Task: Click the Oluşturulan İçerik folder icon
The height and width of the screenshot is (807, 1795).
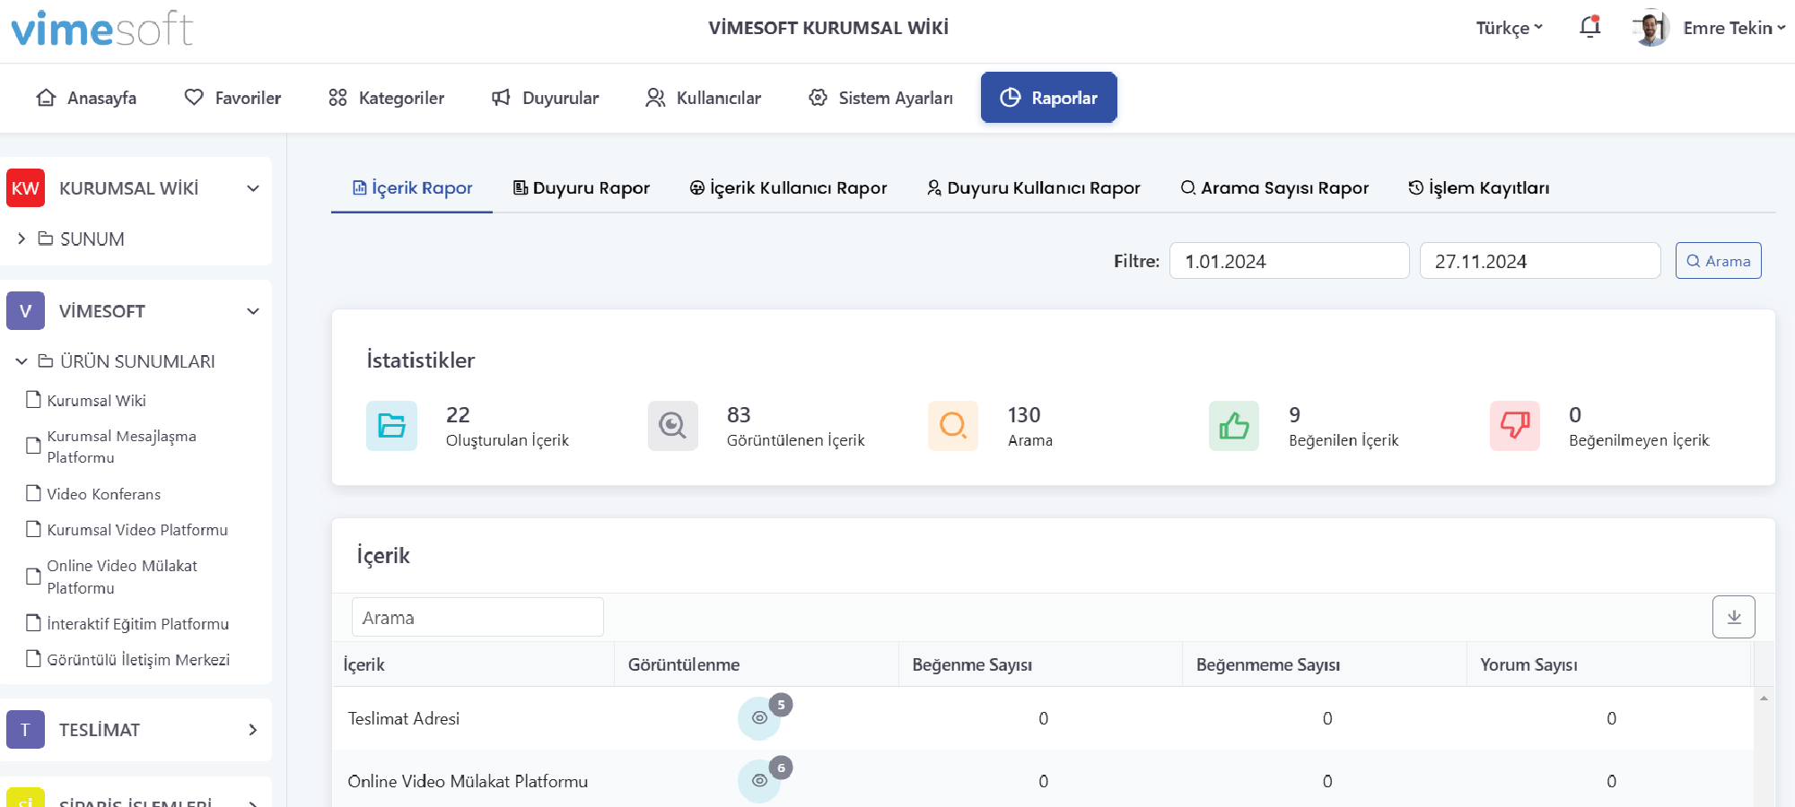Action: click(x=391, y=426)
